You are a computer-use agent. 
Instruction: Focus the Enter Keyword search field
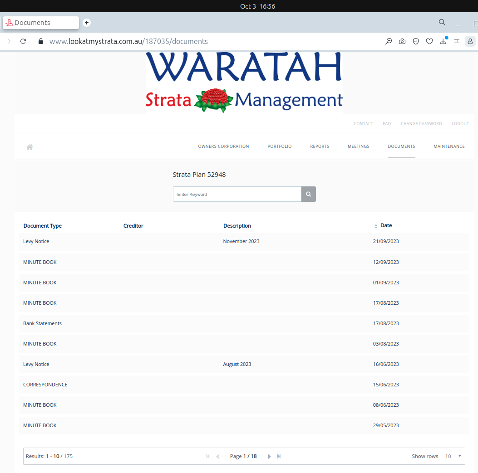[x=237, y=194]
